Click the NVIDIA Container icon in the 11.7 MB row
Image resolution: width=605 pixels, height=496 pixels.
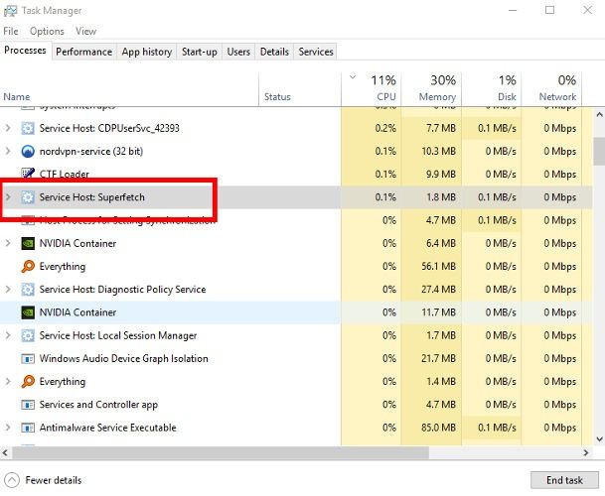(28, 312)
